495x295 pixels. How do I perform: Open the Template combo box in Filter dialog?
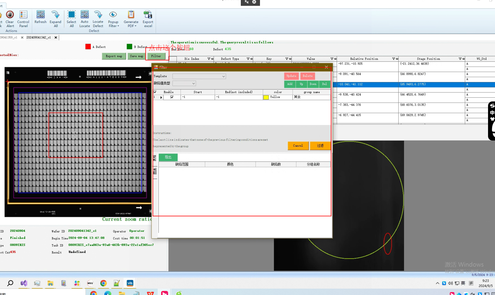tap(199, 76)
